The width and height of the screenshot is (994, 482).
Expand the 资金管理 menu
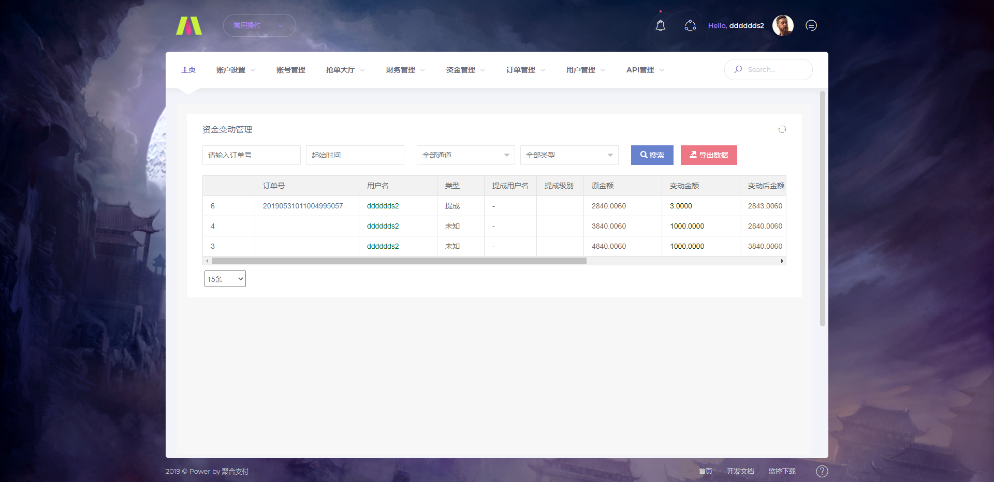pyautogui.click(x=465, y=70)
